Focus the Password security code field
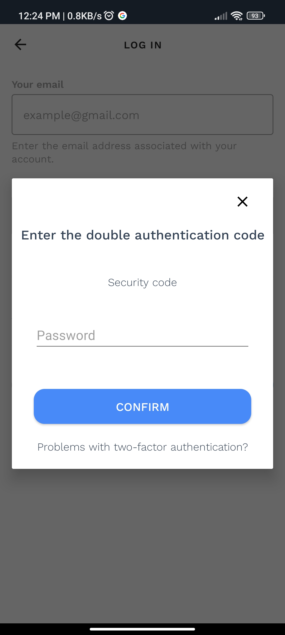This screenshot has width=285, height=635. pos(142,336)
